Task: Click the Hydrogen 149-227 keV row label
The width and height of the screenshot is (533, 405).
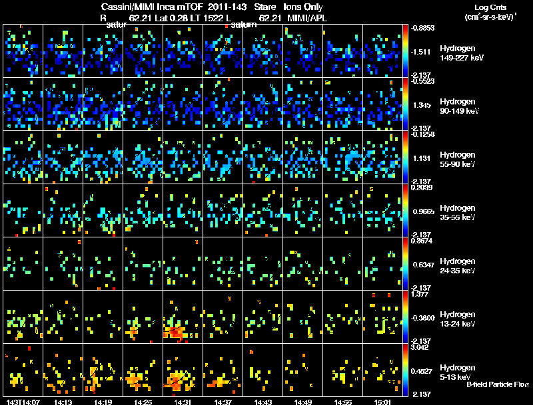Action: click(462, 53)
